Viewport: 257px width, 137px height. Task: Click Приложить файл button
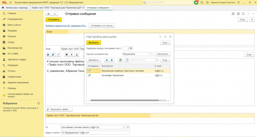click(x=59, y=109)
